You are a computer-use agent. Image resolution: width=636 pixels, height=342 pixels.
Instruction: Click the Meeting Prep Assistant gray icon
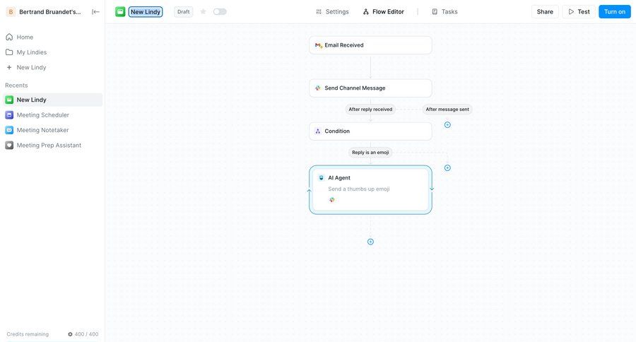pos(9,146)
